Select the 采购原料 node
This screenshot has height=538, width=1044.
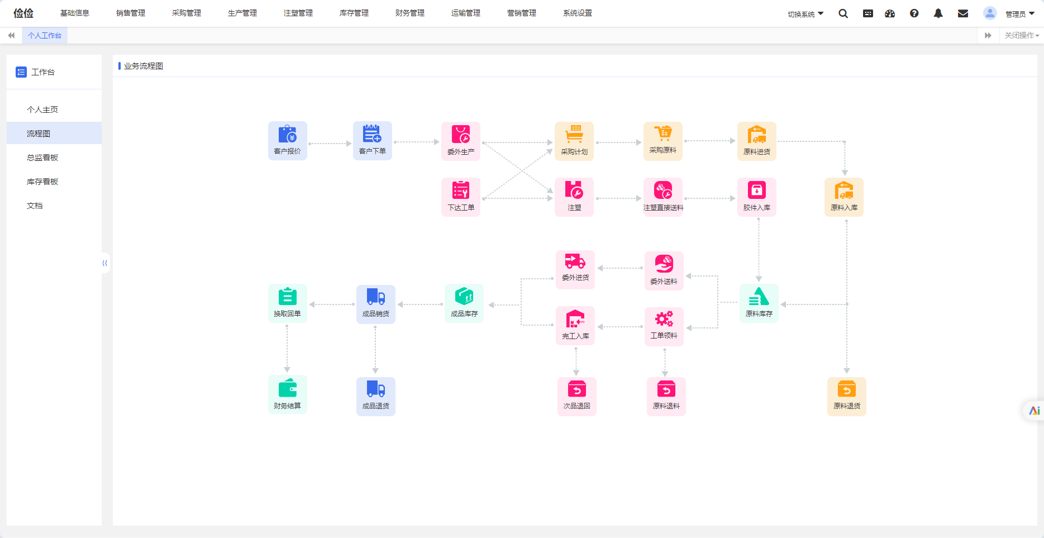point(663,141)
